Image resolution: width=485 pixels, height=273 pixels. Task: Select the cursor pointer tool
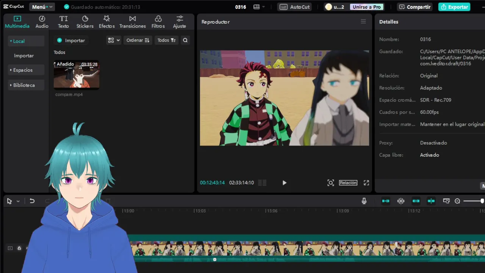point(9,201)
